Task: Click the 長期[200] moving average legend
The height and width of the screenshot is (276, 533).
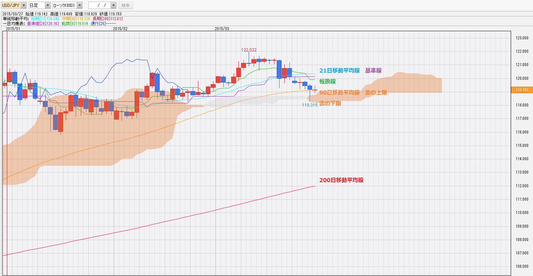Action: 108,19
